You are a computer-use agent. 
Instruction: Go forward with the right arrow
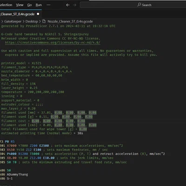tap(74, 5)
